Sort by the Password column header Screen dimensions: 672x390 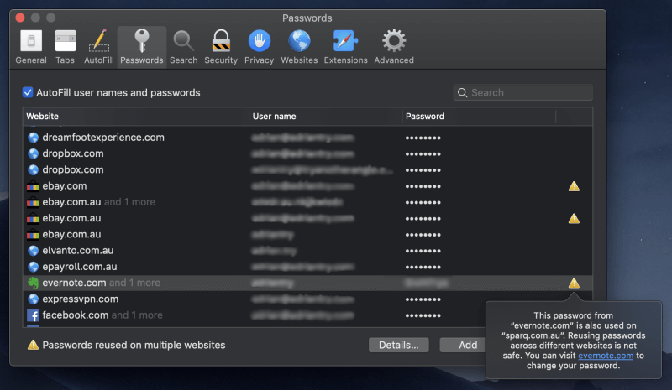[479, 116]
